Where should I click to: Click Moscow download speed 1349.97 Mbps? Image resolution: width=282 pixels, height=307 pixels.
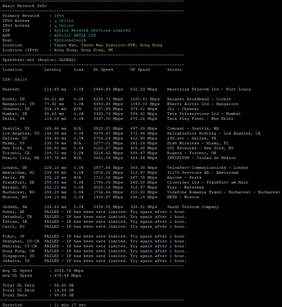[x=108, y=197]
